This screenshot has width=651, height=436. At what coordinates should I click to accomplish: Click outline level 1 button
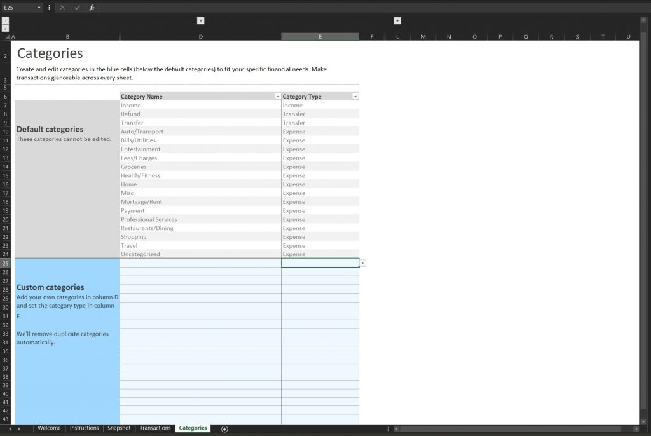6,21
